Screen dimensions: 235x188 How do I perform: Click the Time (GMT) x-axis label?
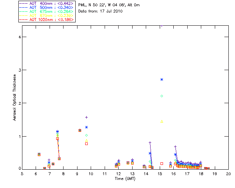pos(125,178)
